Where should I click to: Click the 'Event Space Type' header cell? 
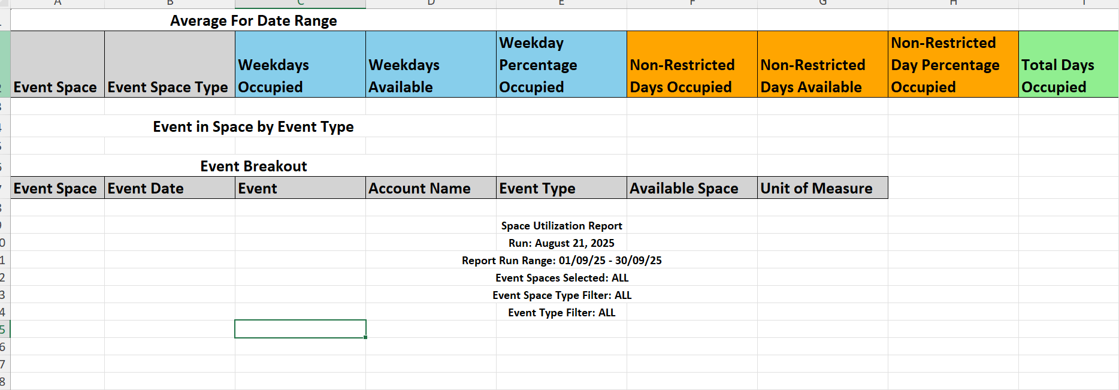coord(170,64)
